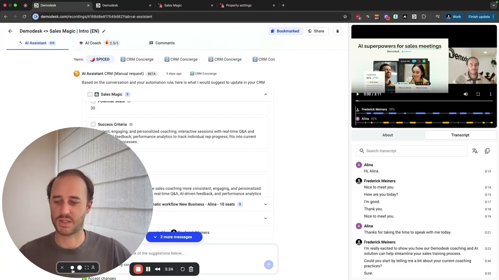Screen dimensions: 499x280
Task: Focus the AI assistant message input
Action: click(x=195, y=253)
